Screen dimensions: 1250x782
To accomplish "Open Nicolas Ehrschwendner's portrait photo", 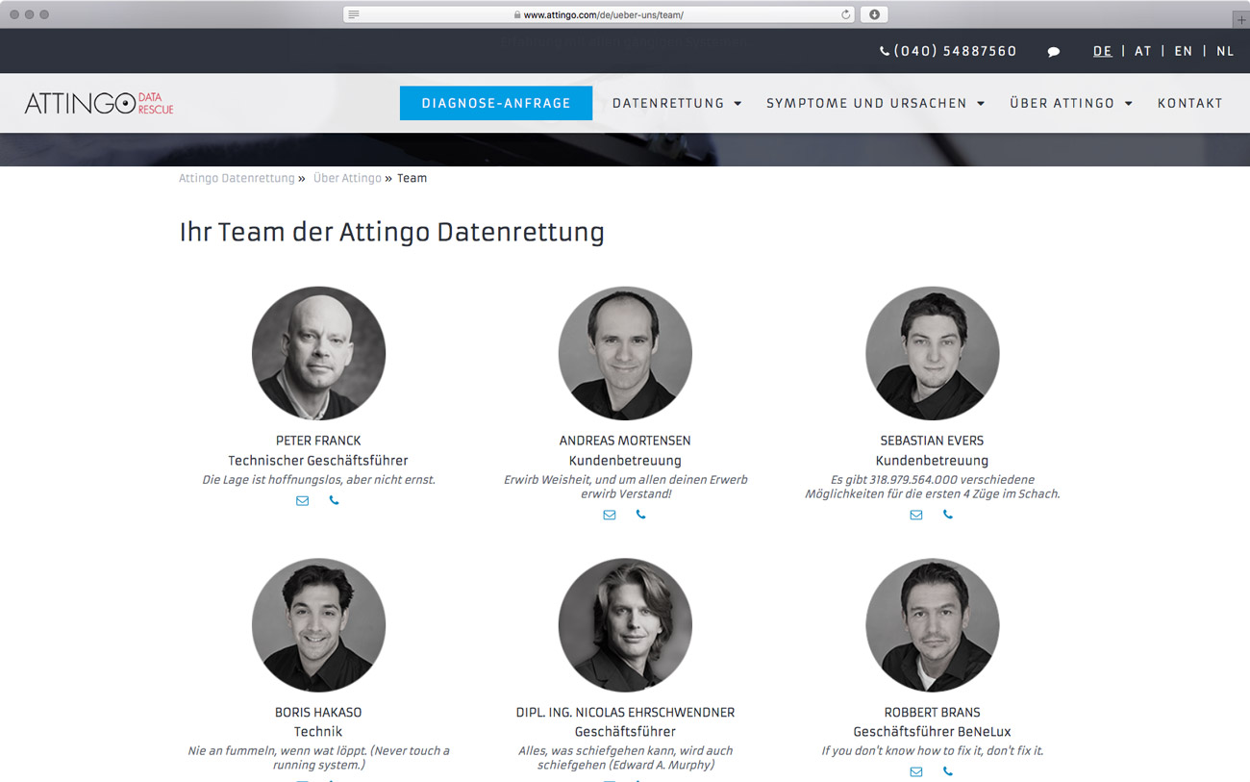I will 625,625.
